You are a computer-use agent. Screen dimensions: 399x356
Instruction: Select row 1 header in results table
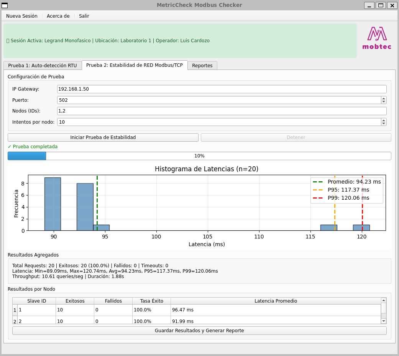[15, 310]
